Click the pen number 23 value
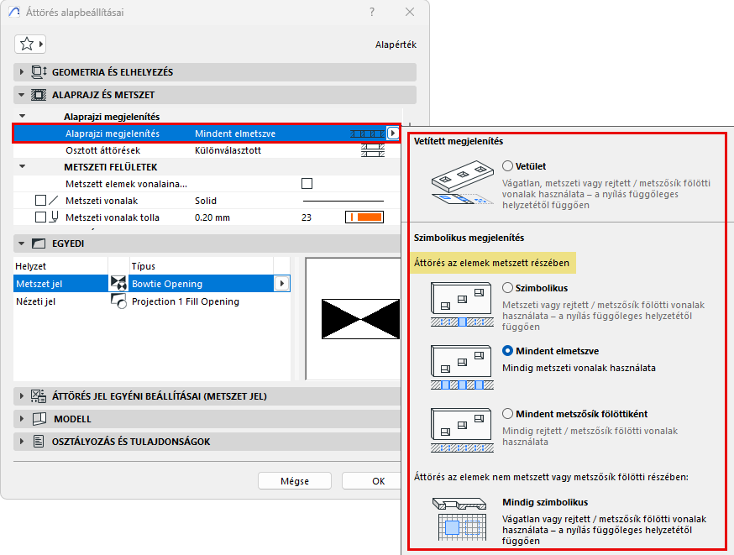The height and width of the screenshot is (555, 734). click(x=307, y=217)
